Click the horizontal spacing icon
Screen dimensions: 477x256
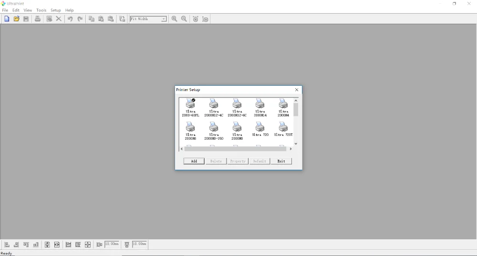pos(99,245)
